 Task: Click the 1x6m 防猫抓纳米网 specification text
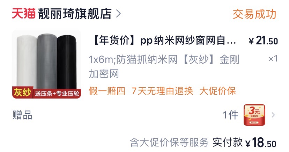click(164, 67)
